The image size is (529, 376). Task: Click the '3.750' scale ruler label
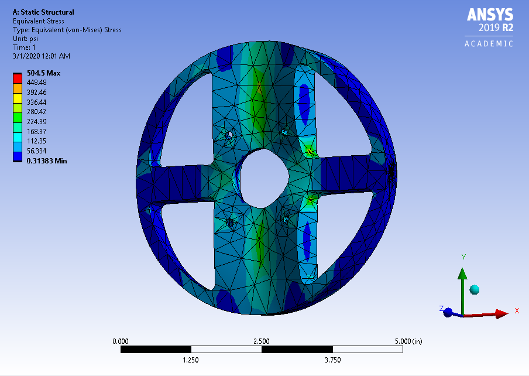point(332,360)
